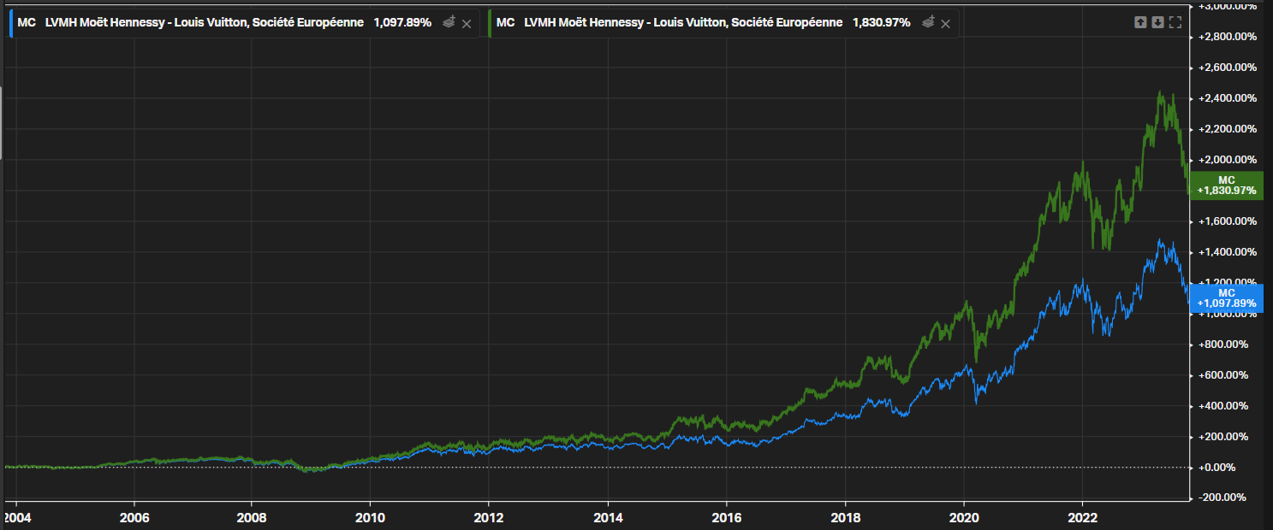Click the +2,200.00% axis label

[1227, 129]
